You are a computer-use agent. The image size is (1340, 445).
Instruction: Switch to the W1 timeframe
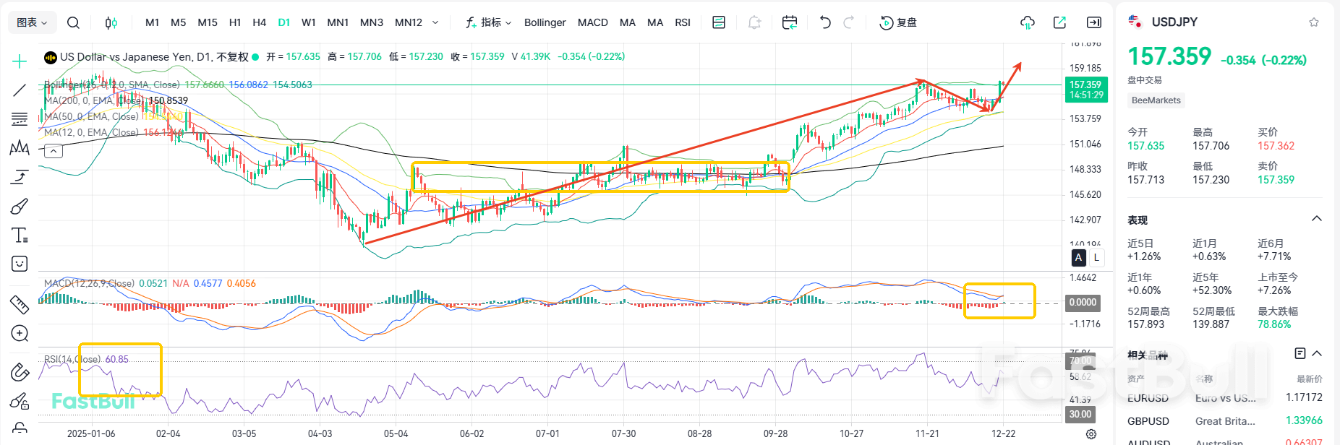pos(308,22)
